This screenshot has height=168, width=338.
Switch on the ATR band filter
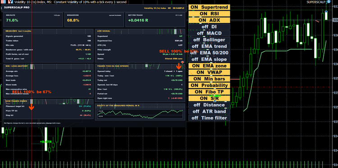point(209,111)
